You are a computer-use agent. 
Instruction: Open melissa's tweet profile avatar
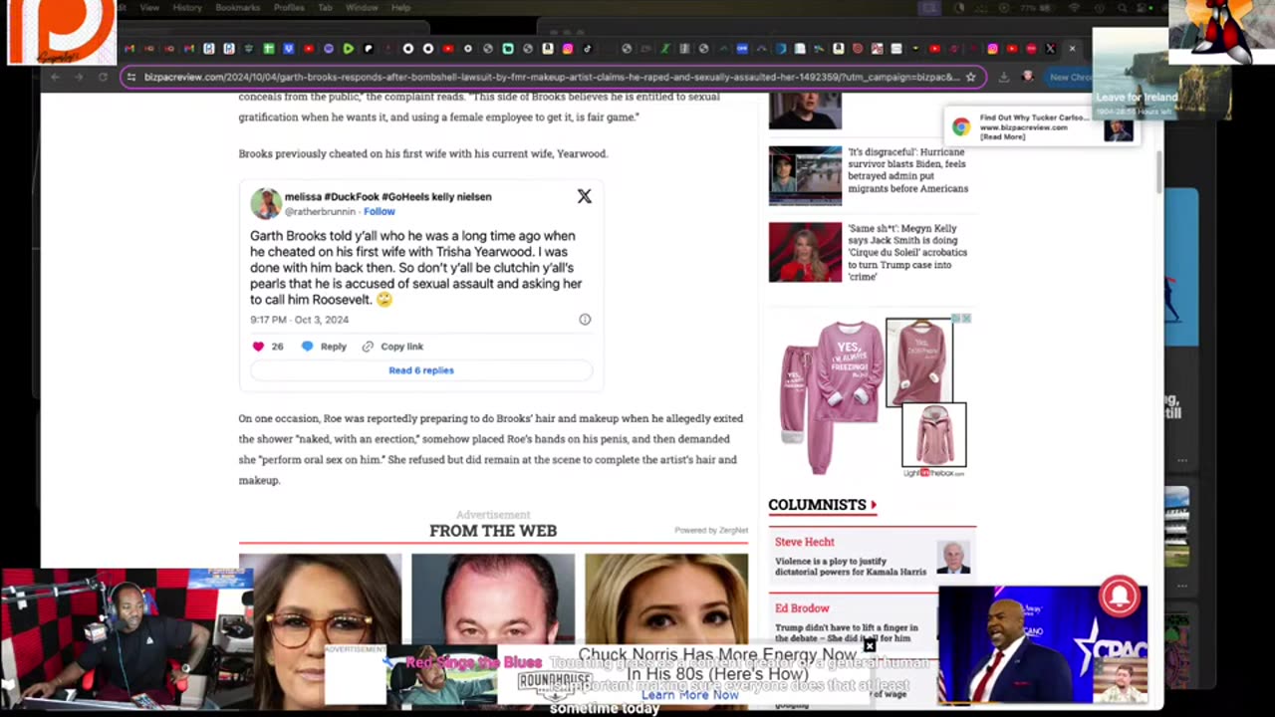[265, 203]
